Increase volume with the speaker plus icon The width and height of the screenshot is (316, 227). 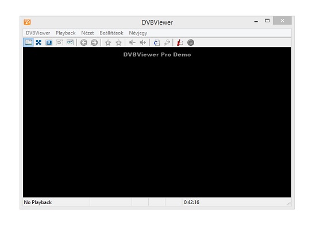[x=143, y=42]
